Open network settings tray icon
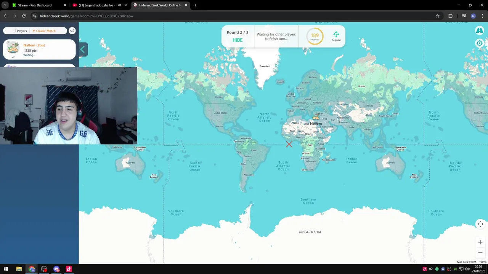The image size is (488, 274). [461, 269]
